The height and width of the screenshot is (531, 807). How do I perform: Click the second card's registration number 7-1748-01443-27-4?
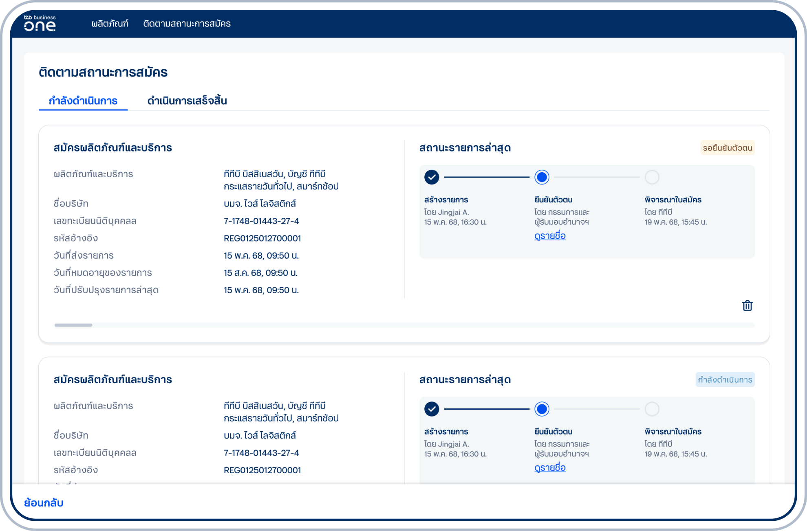coord(261,453)
